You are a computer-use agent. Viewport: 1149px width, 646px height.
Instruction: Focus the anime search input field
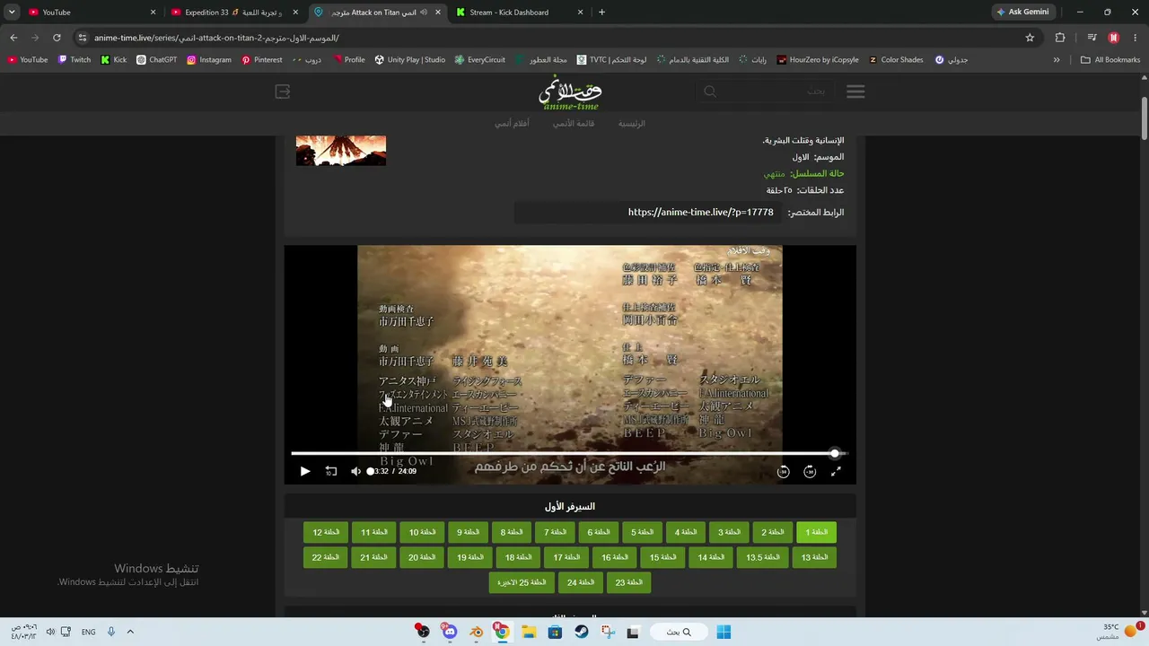point(777,92)
